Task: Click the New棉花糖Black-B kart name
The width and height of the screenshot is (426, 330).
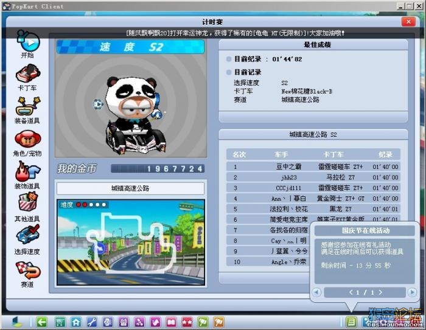Action: click(x=307, y=91)
